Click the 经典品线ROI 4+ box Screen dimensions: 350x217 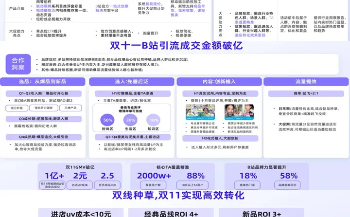[x=171, y=213]
